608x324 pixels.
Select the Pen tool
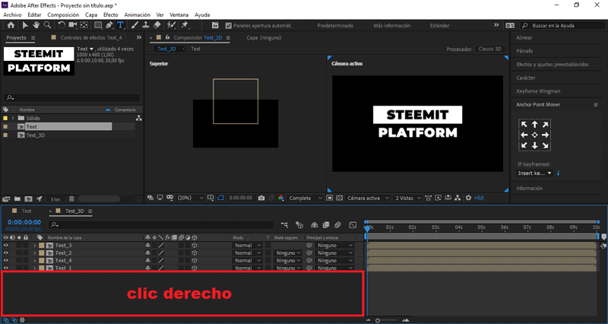coord(109,24)
